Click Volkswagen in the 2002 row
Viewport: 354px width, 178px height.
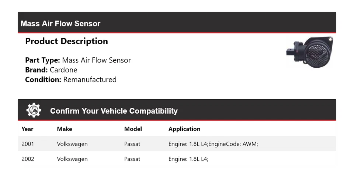point(72,159)
